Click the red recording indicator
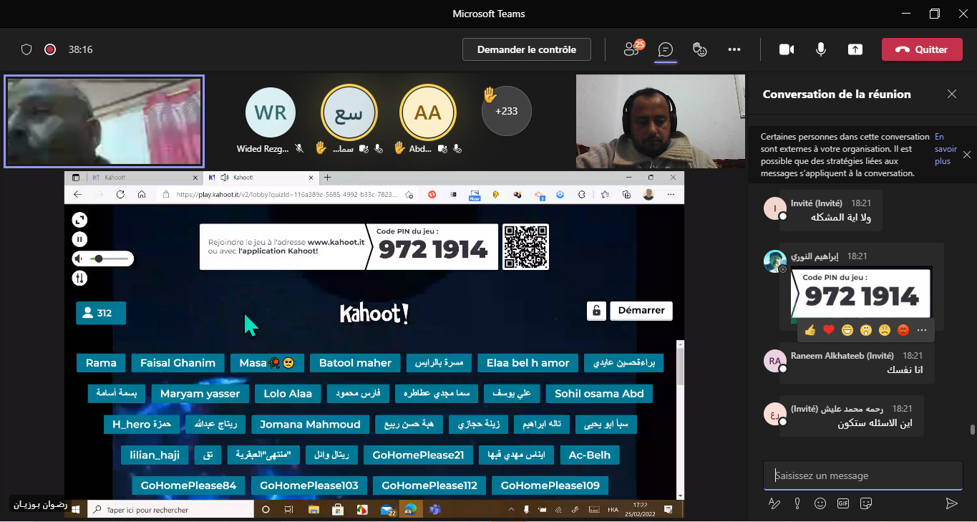This screenshot has height=522, width=977. coord(50,49)
